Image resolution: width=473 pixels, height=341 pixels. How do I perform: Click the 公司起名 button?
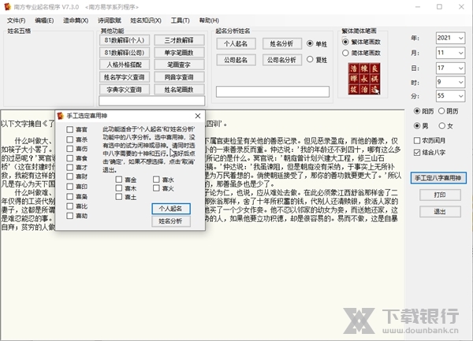[x=236, y=60]
